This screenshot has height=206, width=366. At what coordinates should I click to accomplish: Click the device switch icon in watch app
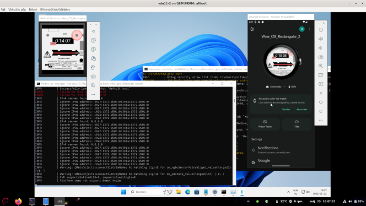[252, 29]
